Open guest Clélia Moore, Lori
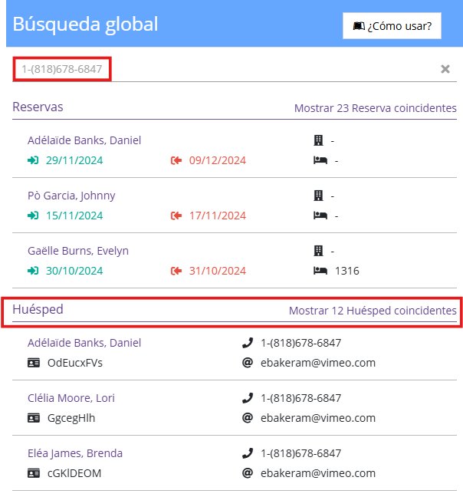The height and width of the screenshot is (497, 463). pyautogui.click(x=71, y=398)
